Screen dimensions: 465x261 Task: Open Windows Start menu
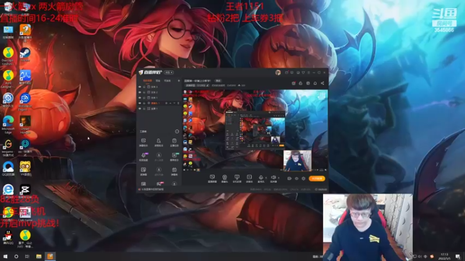(5, 256)
